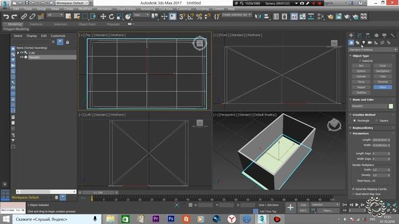Image resolution: width=399 pixels, height=224 pixels.
Task: Open Select by Name list icon
Action: [77, 17]
